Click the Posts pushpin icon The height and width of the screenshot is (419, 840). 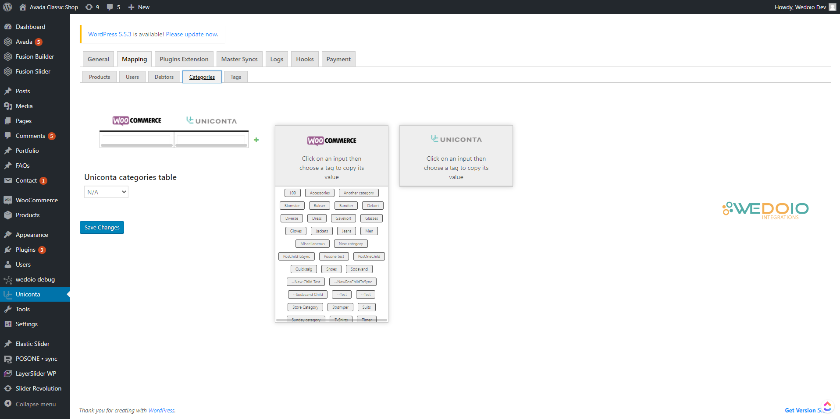pos(8,91)
